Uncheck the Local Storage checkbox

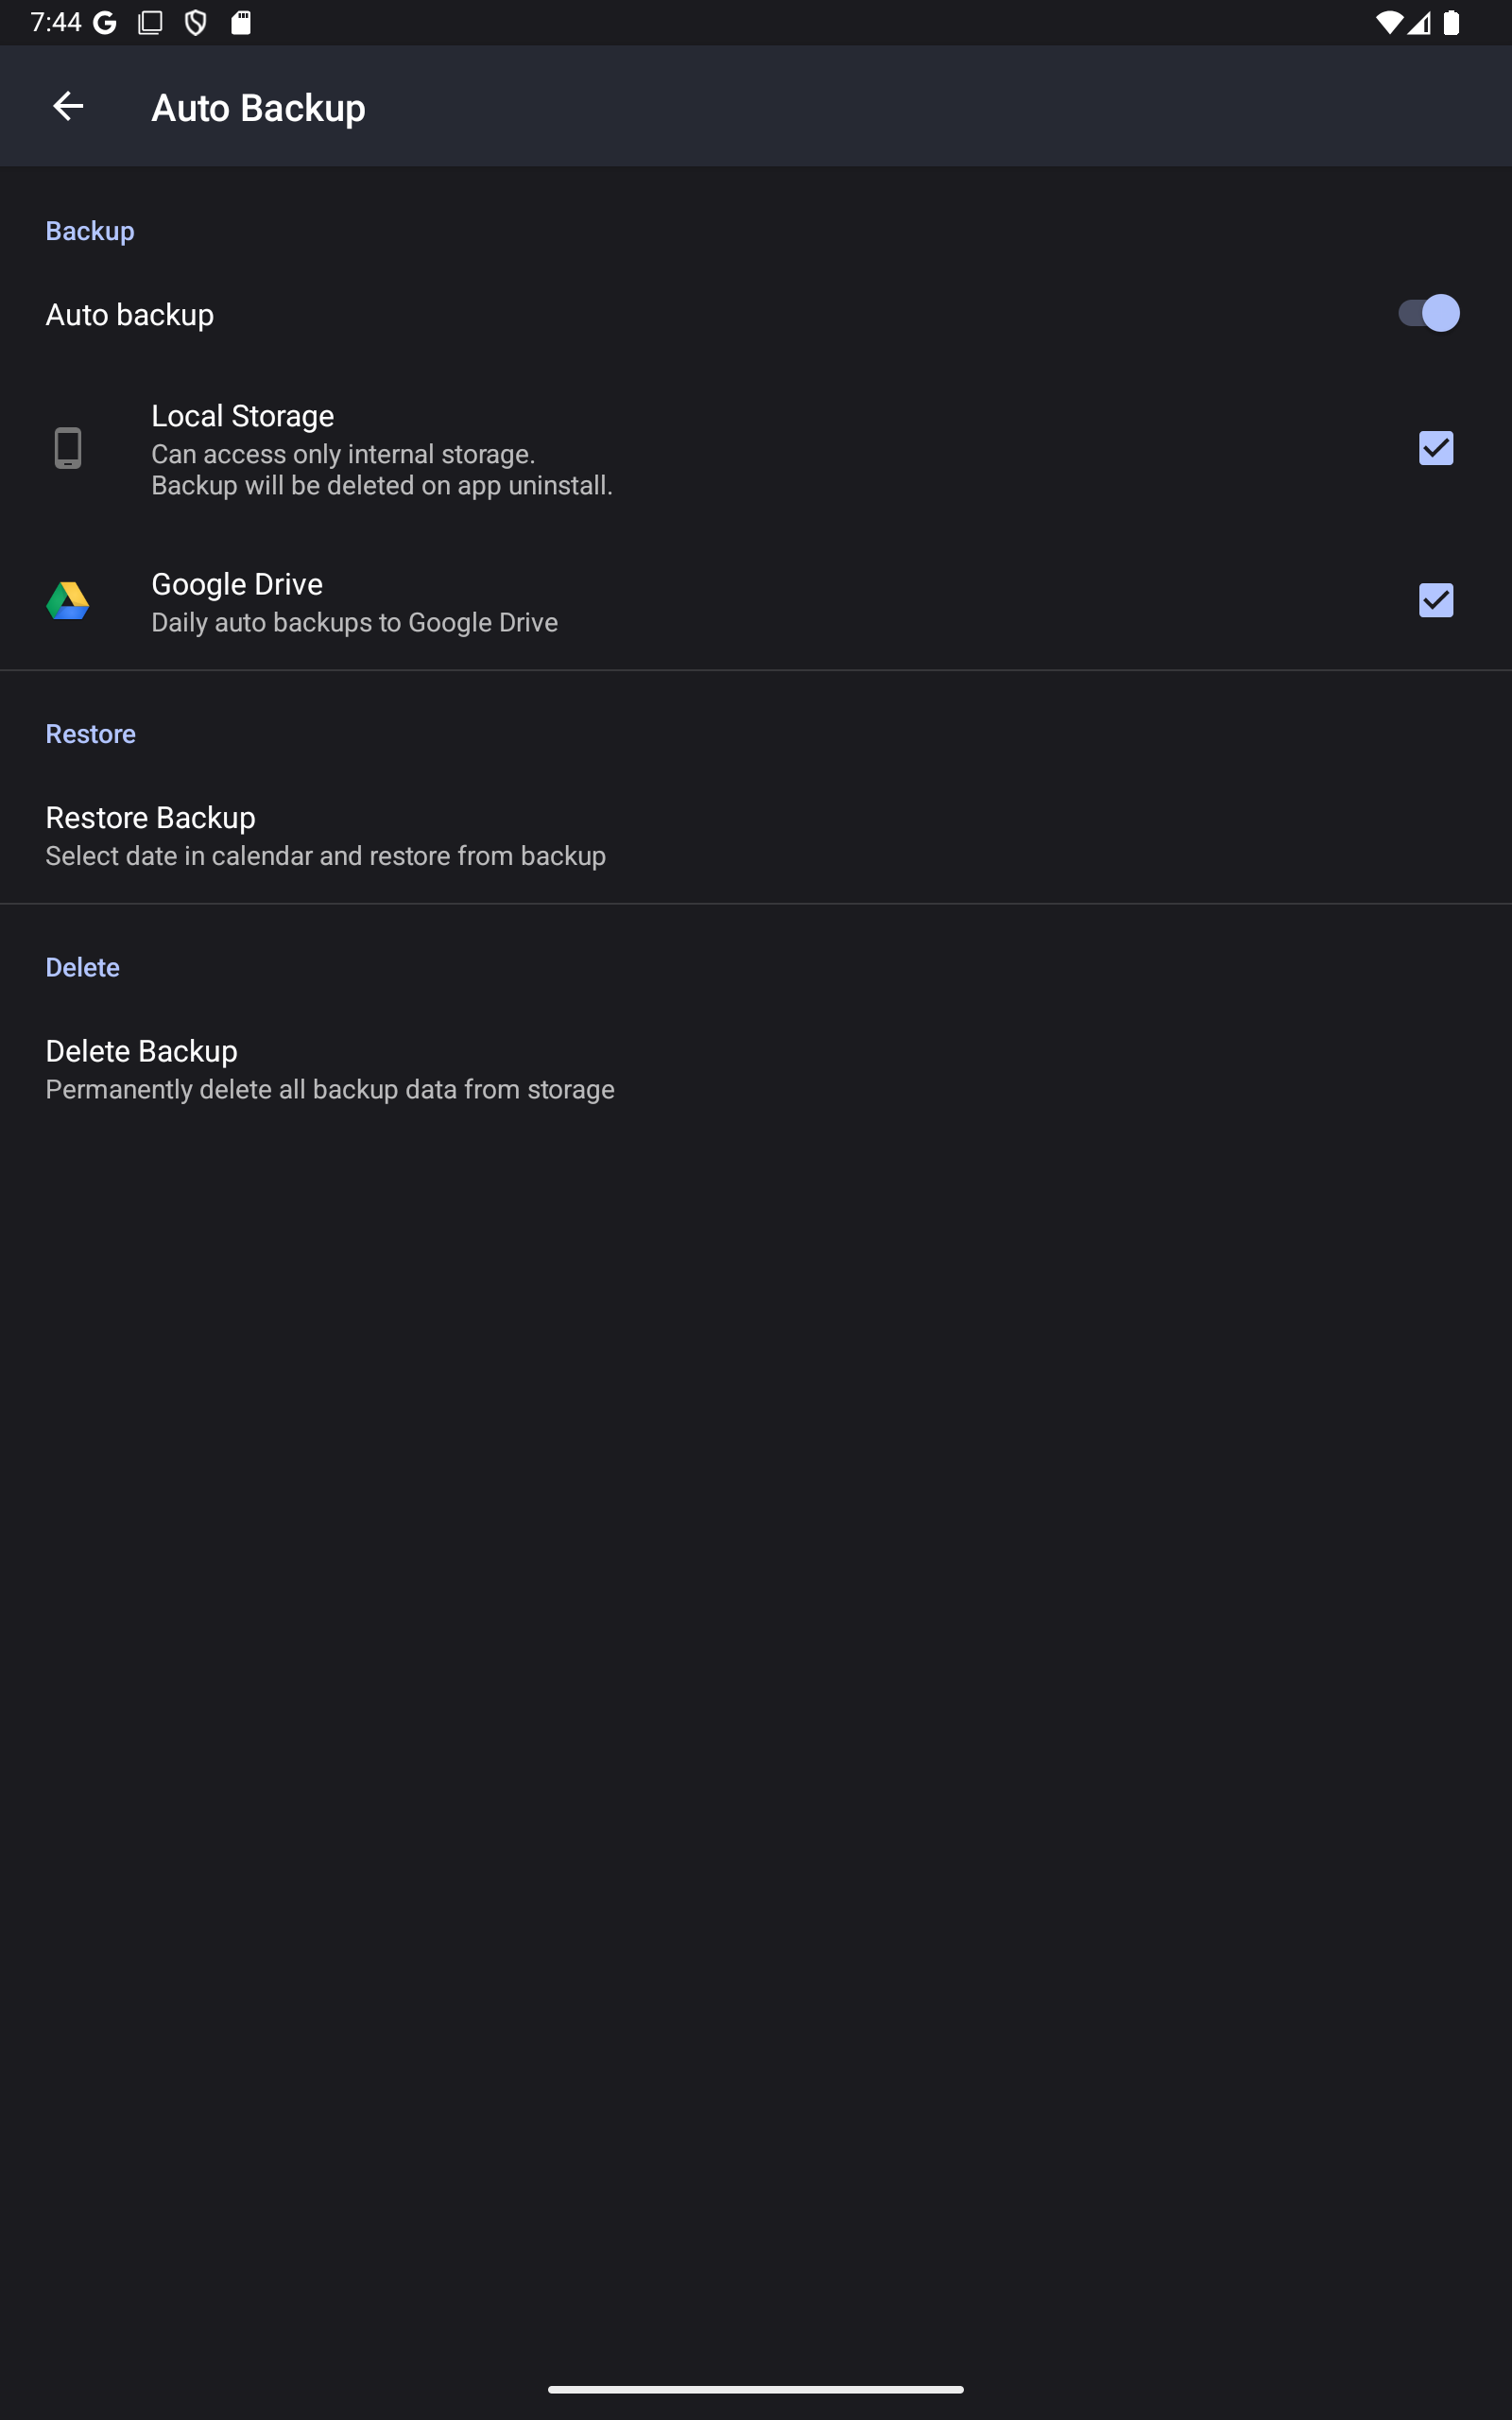pos(1436,448)
